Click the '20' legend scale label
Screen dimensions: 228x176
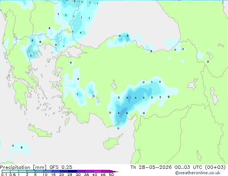[61, 175]
